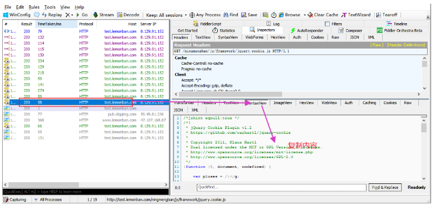Select the pub.idqqimg.com session row
This screenshot has width=433, height=205.
85,114
